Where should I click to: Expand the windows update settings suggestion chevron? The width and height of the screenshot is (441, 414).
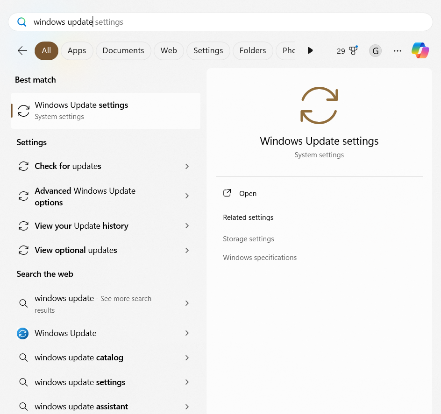(x=187, y=382)
